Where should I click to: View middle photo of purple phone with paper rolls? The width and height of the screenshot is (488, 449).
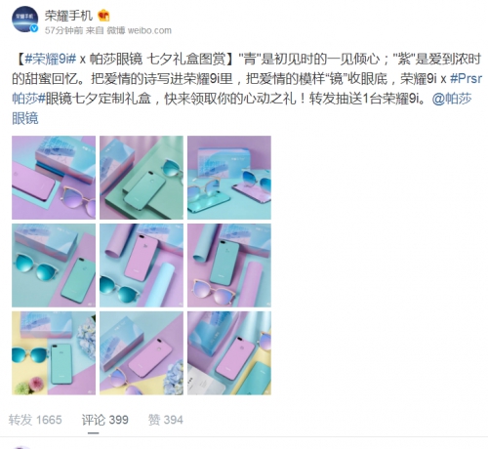point(142,265)
